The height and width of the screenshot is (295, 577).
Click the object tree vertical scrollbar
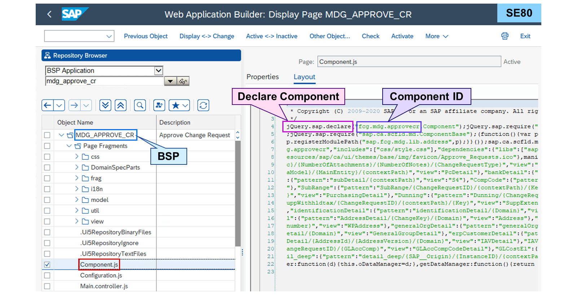(238, 193)
